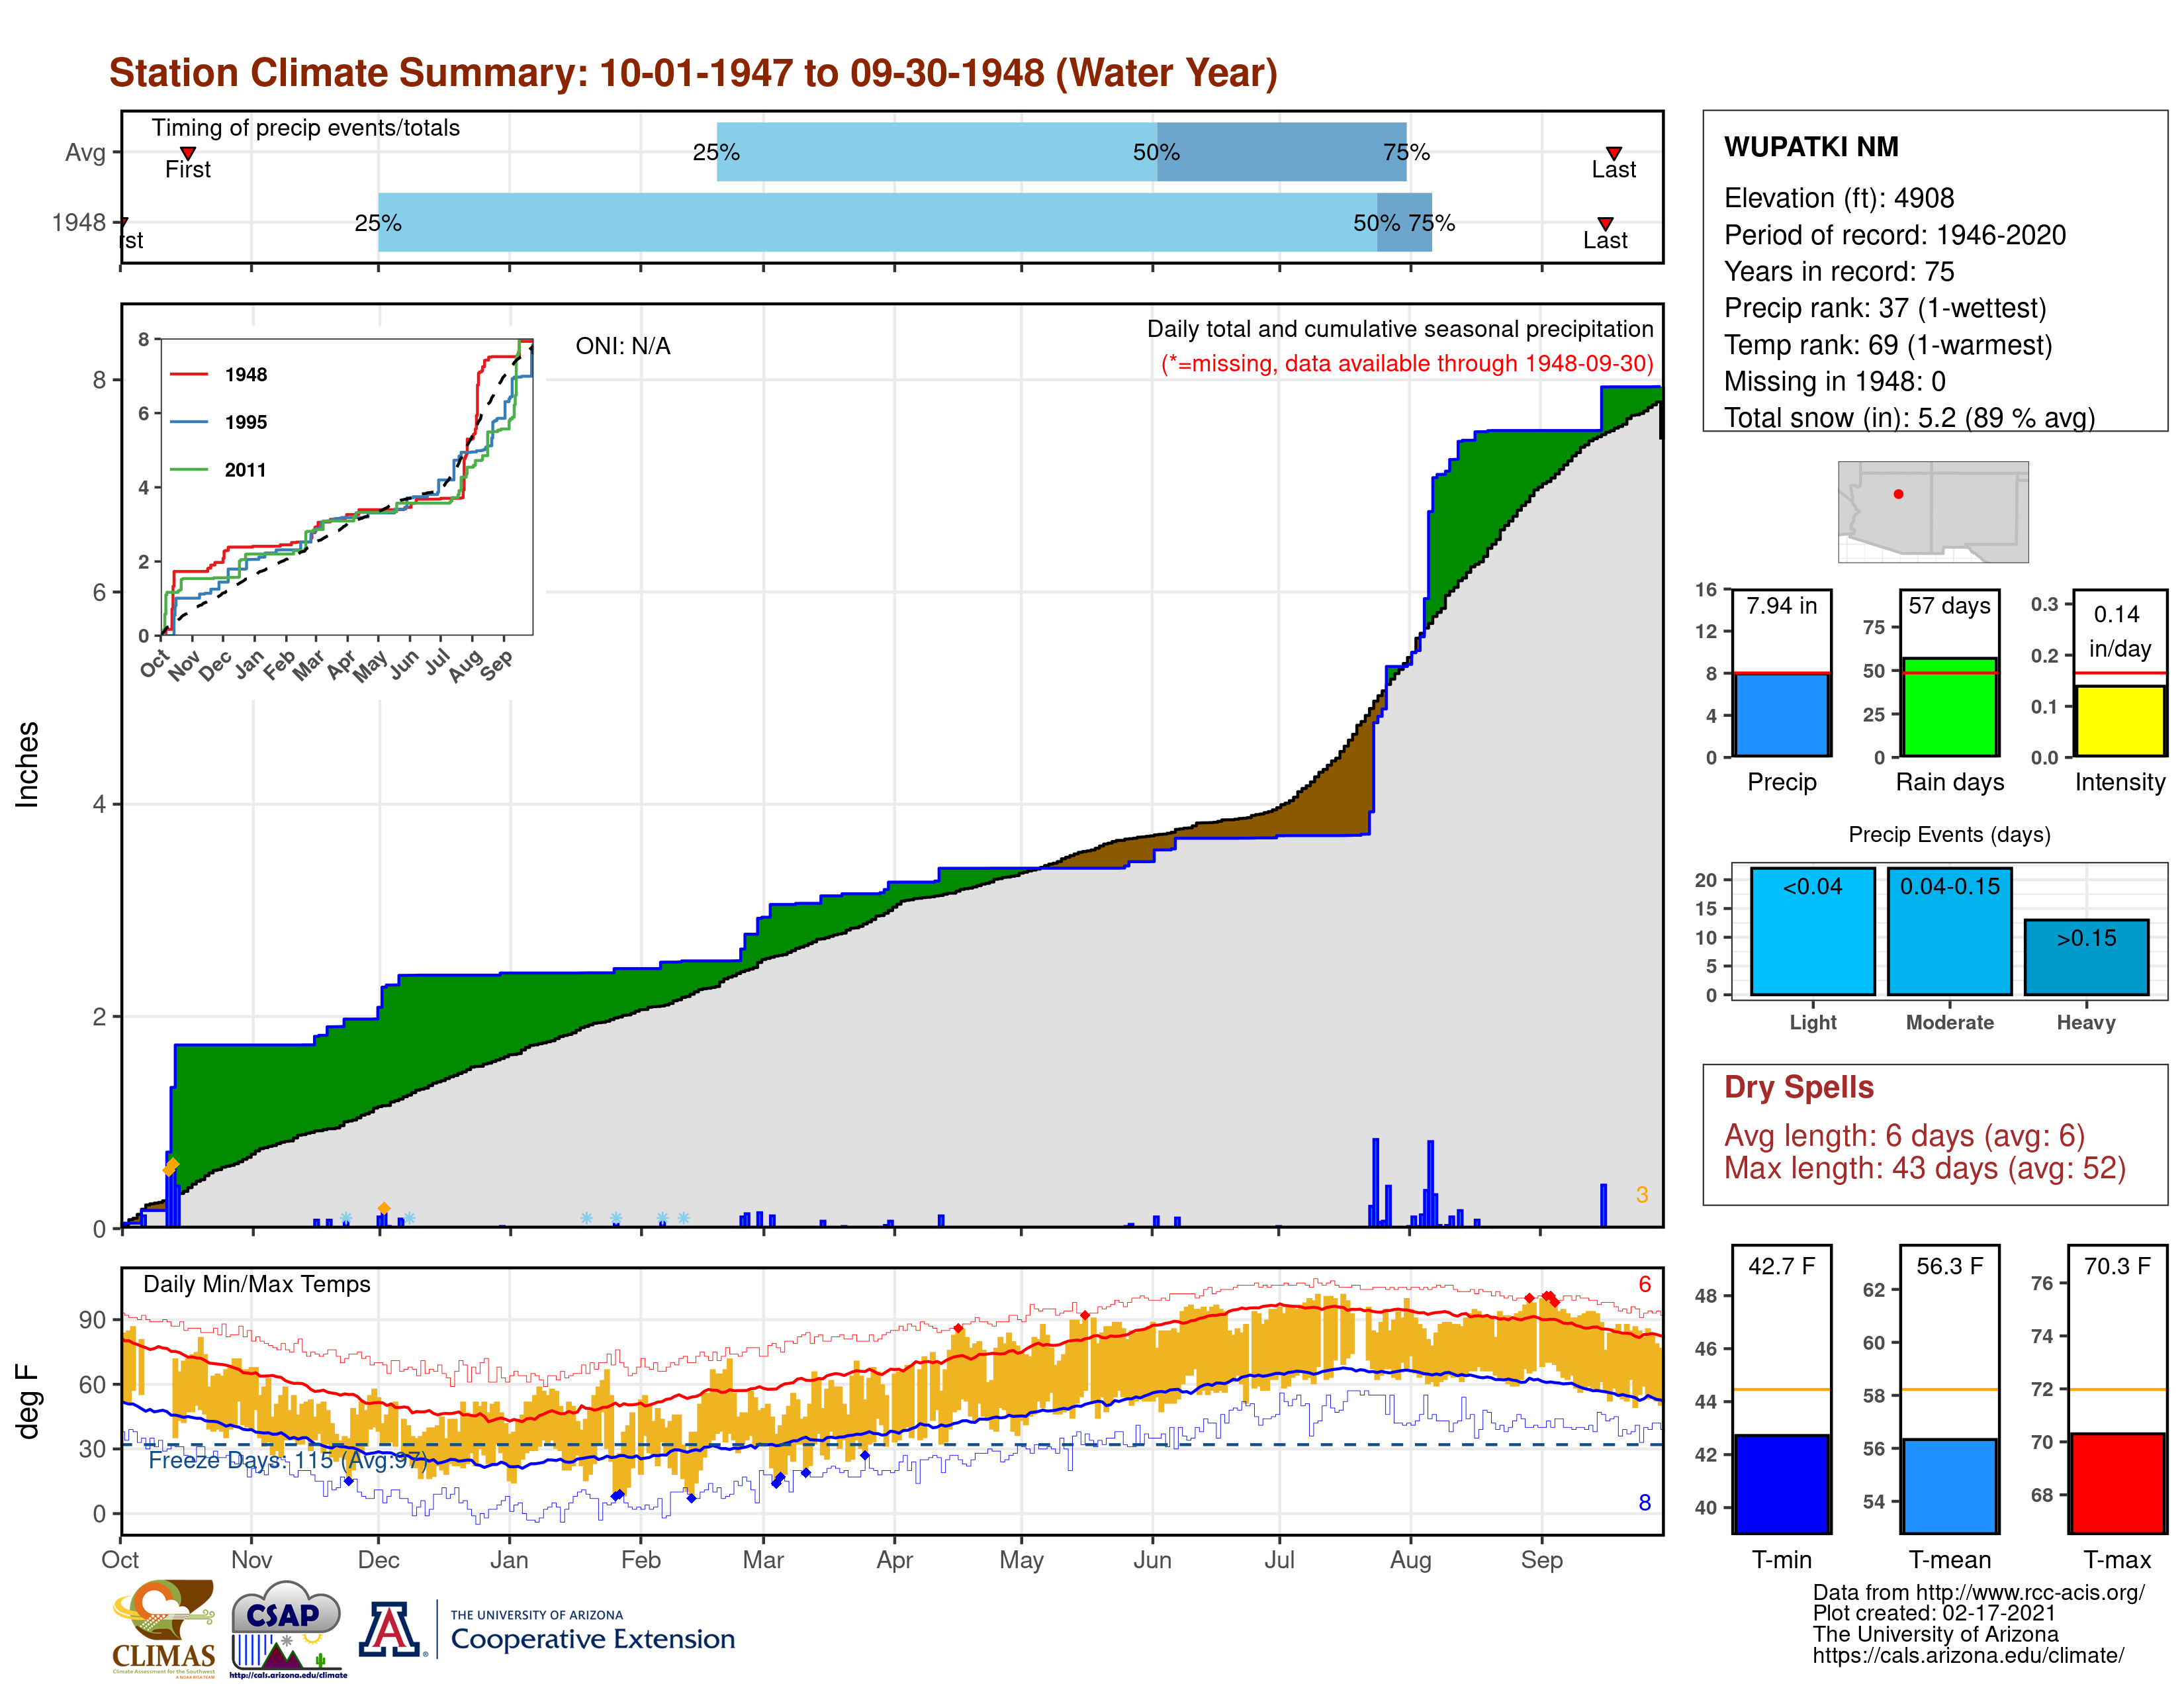Viewport: 2184px width, 1688px height.
Task: Click the University of Arizona 'A' logo
Action: click(391, 1630)
